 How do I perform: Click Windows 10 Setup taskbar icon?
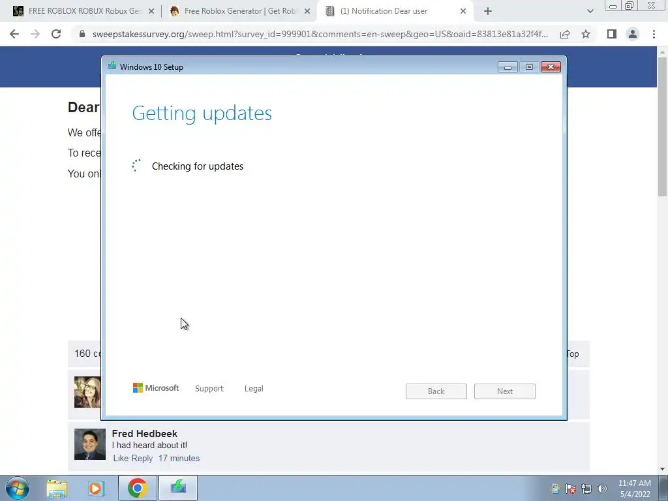point(178,488)
